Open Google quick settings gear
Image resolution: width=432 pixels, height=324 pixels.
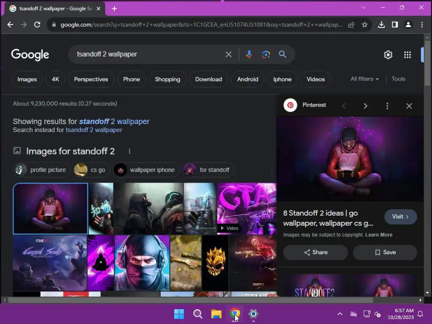388,55
